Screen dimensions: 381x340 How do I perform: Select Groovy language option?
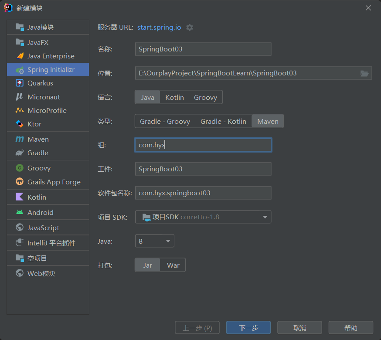coord(205,97)
